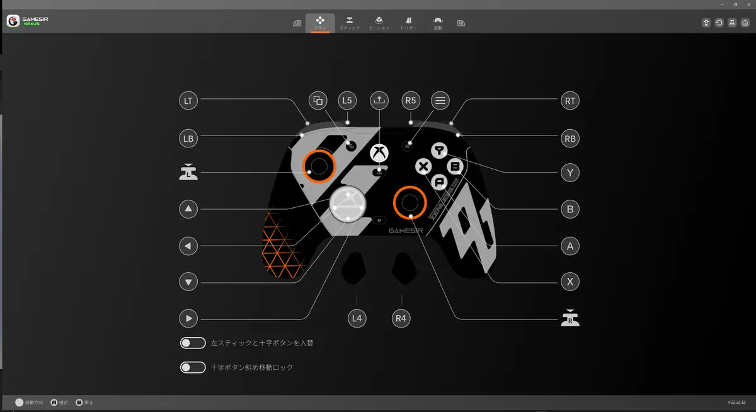Select the left stick press icon
The height and width of the screenshot is (412, 756).
(188, 173)
